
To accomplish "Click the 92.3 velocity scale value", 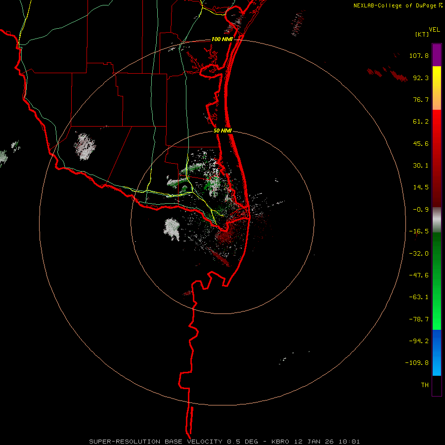I will [x=421, y=78].
